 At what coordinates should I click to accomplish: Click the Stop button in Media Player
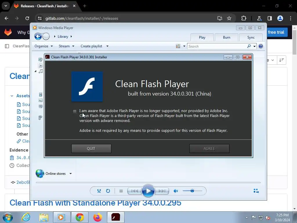[x=121, y=191]
